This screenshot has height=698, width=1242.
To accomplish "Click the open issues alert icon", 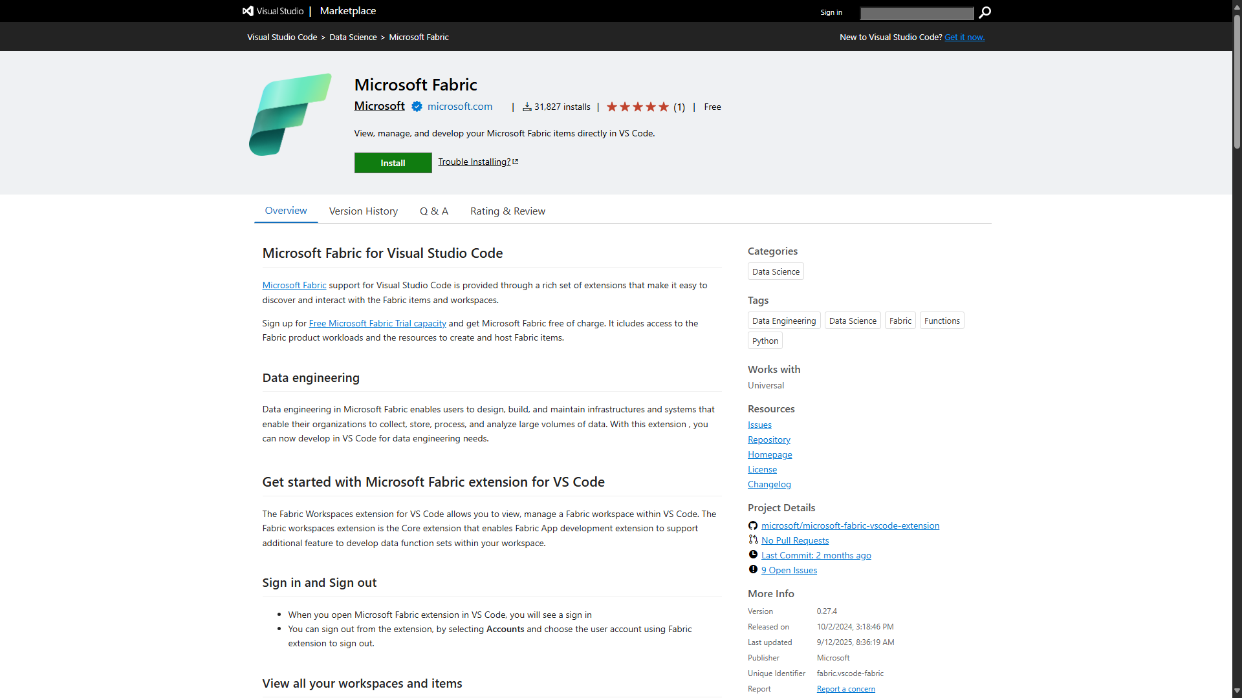I will 753,569.
